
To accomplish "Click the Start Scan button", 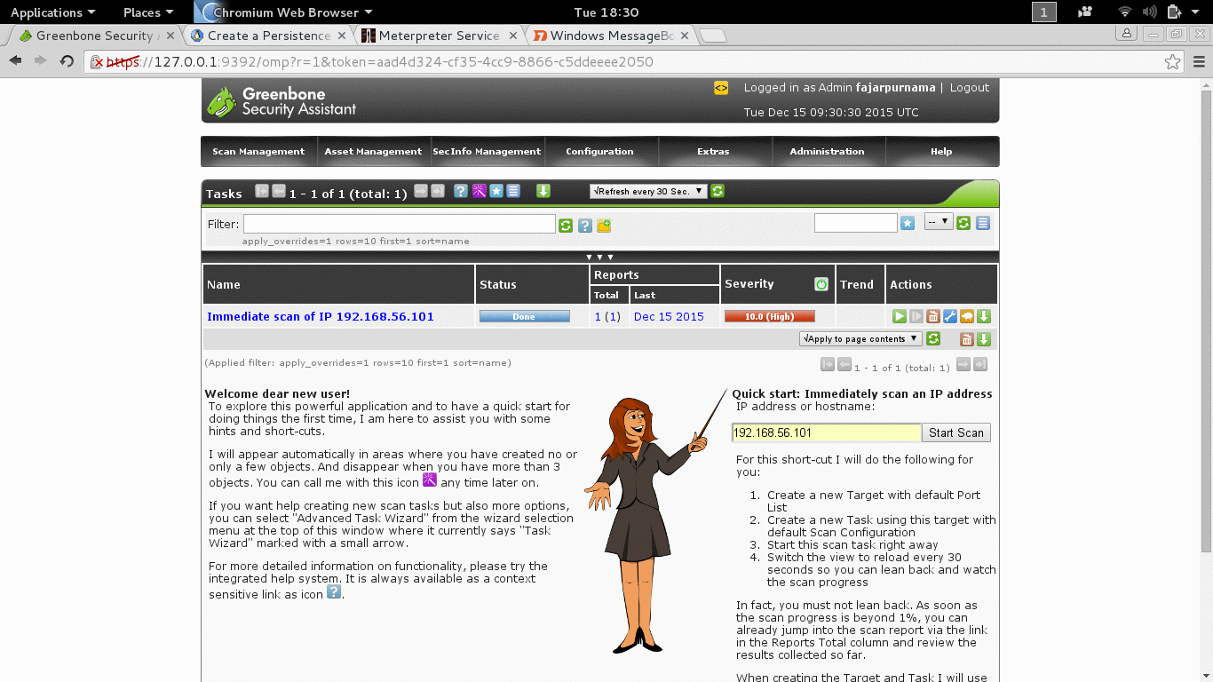I will click(955, 432).
